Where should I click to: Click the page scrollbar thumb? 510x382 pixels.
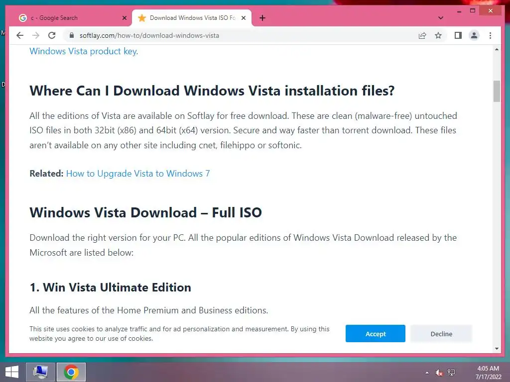[497, 92]
